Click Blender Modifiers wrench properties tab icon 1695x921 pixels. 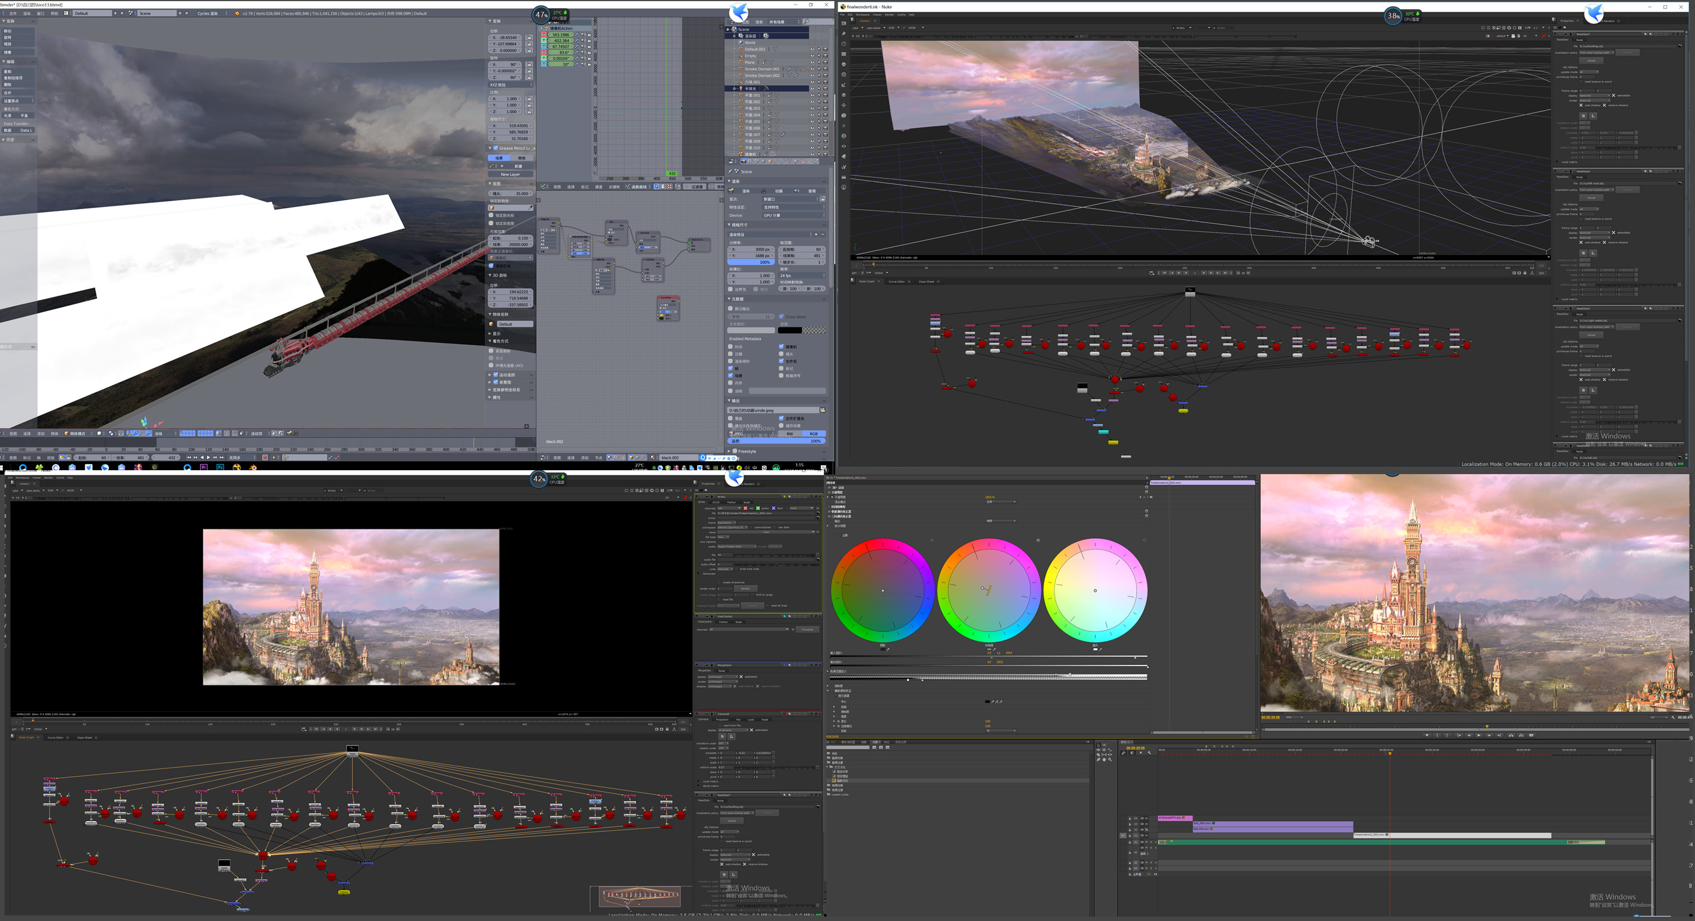click(x=783, y=162)
